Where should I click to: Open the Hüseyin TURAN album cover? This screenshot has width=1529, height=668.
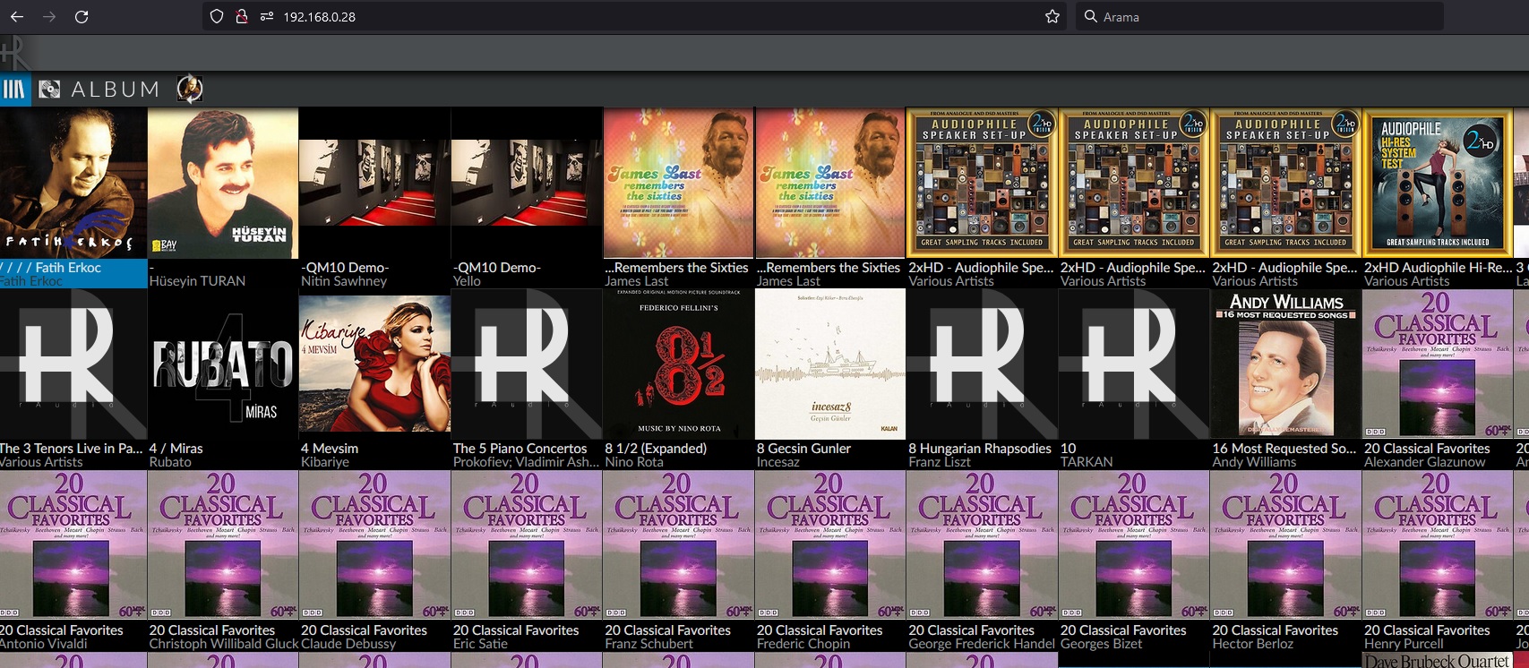click(x=223, y=184)
